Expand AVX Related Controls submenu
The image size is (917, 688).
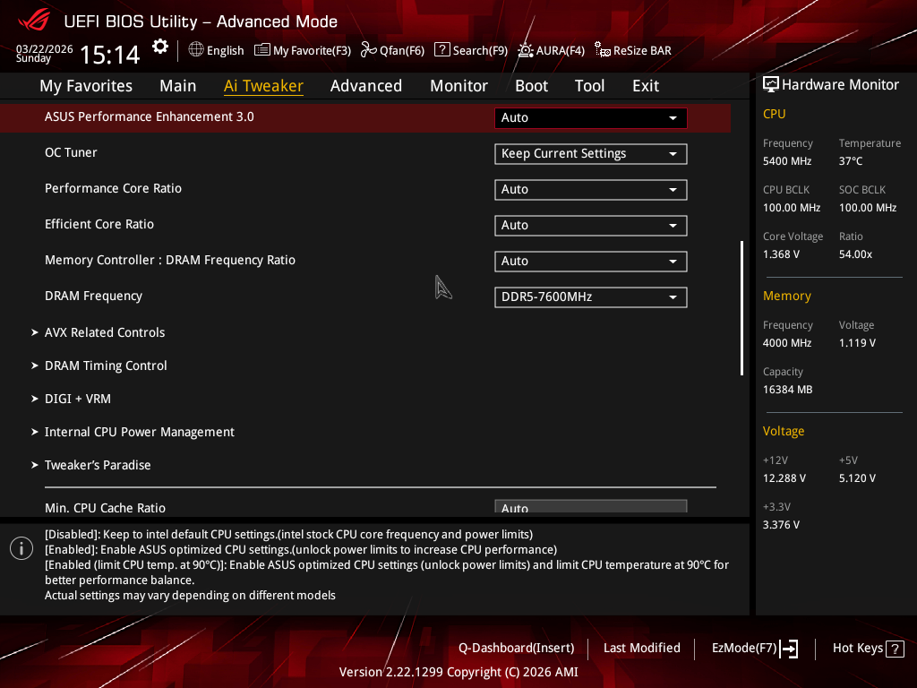[105, 332]
